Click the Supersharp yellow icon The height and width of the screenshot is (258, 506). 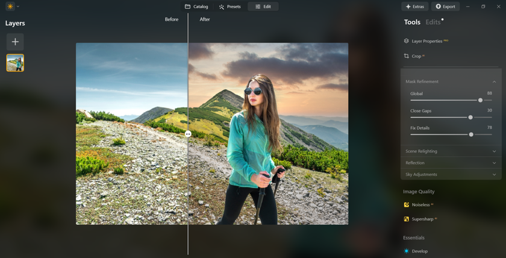point(406,219)
